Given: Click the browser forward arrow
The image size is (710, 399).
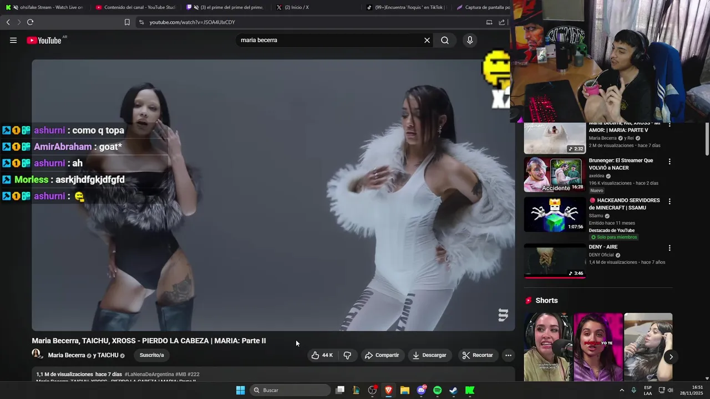Looking at the screenshot, I should [x=19, y=22].
